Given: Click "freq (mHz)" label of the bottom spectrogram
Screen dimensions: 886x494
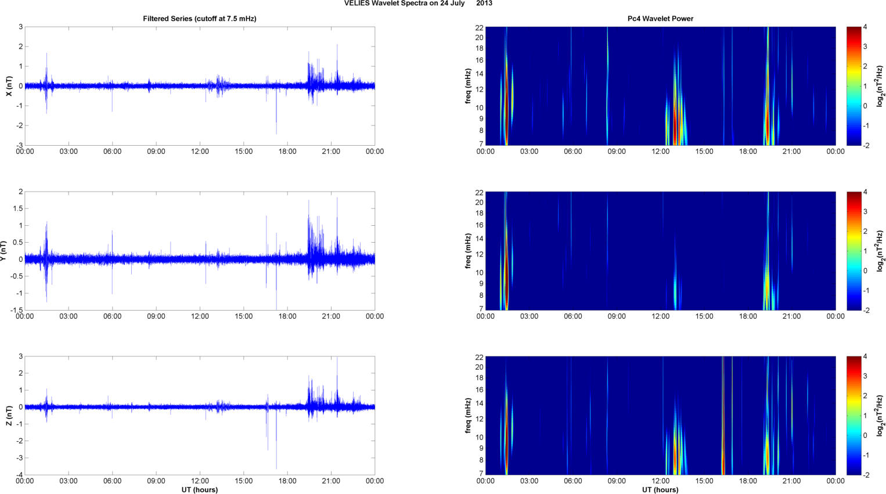Looking at the screenshot, I should [468, 416].
